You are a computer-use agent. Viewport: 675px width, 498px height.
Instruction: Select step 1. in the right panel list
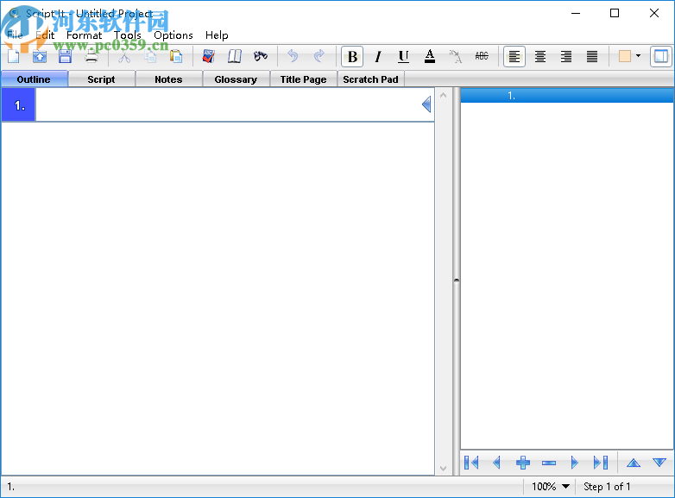(x=567, y=96)
